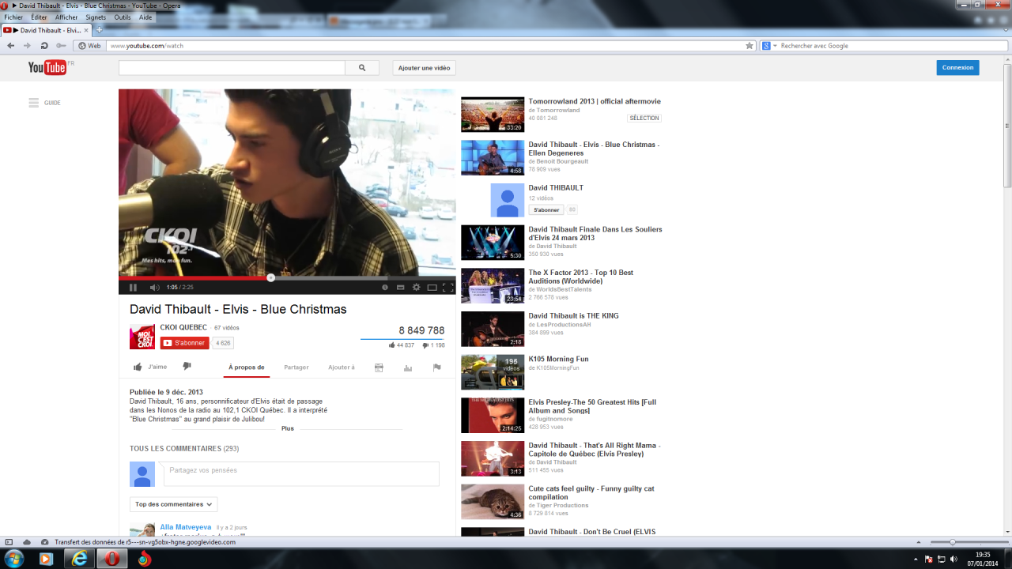Open Internet Explorer from taskbar
Image resolution: width=1012 pixels, height=569 pixels.
pyautogui.click(x=79, y=560)
